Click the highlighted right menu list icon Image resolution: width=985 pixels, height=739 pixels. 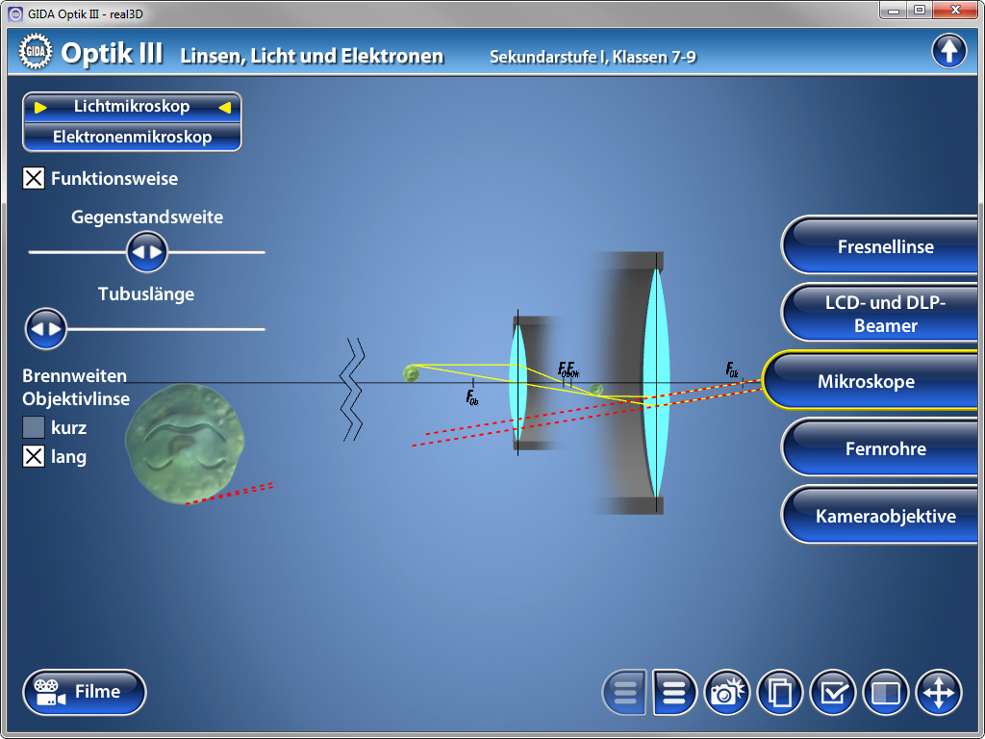pyautogui.click(x=674, y=692)
